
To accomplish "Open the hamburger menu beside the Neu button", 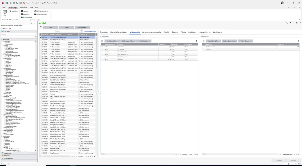I will pyautogui.click(x=41, y=27).
